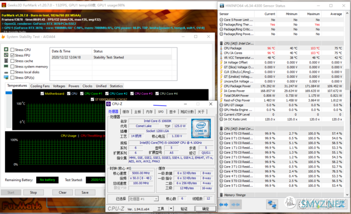
Task: Click the lightning icon on CPU Package Power row
Action: tap(221, 86)
